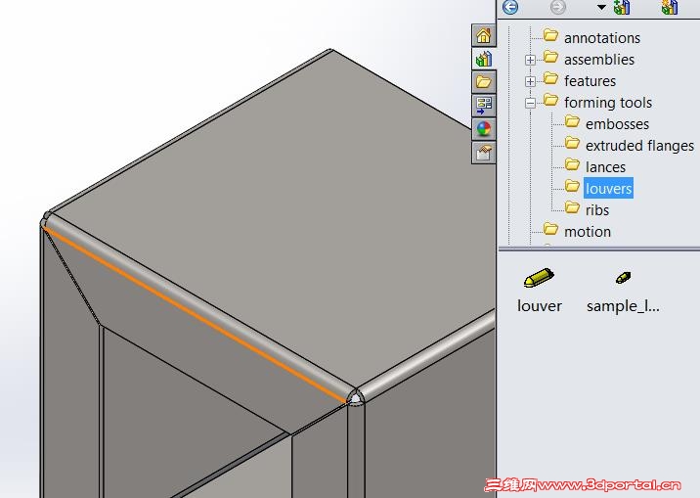Click the annotations folder icon
This screenshot has width=700, height=498.
pyautogui.click(x=550, y=35)
